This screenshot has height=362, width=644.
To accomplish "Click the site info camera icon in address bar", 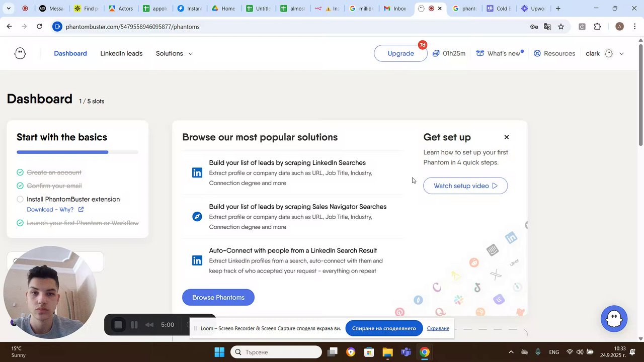I will coord(57,27).
